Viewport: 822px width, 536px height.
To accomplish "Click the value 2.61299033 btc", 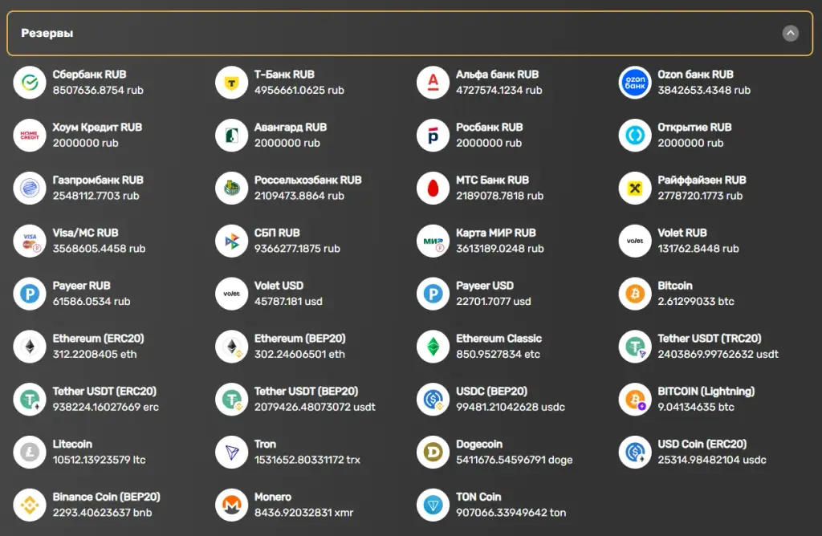I will coord(696,301).
